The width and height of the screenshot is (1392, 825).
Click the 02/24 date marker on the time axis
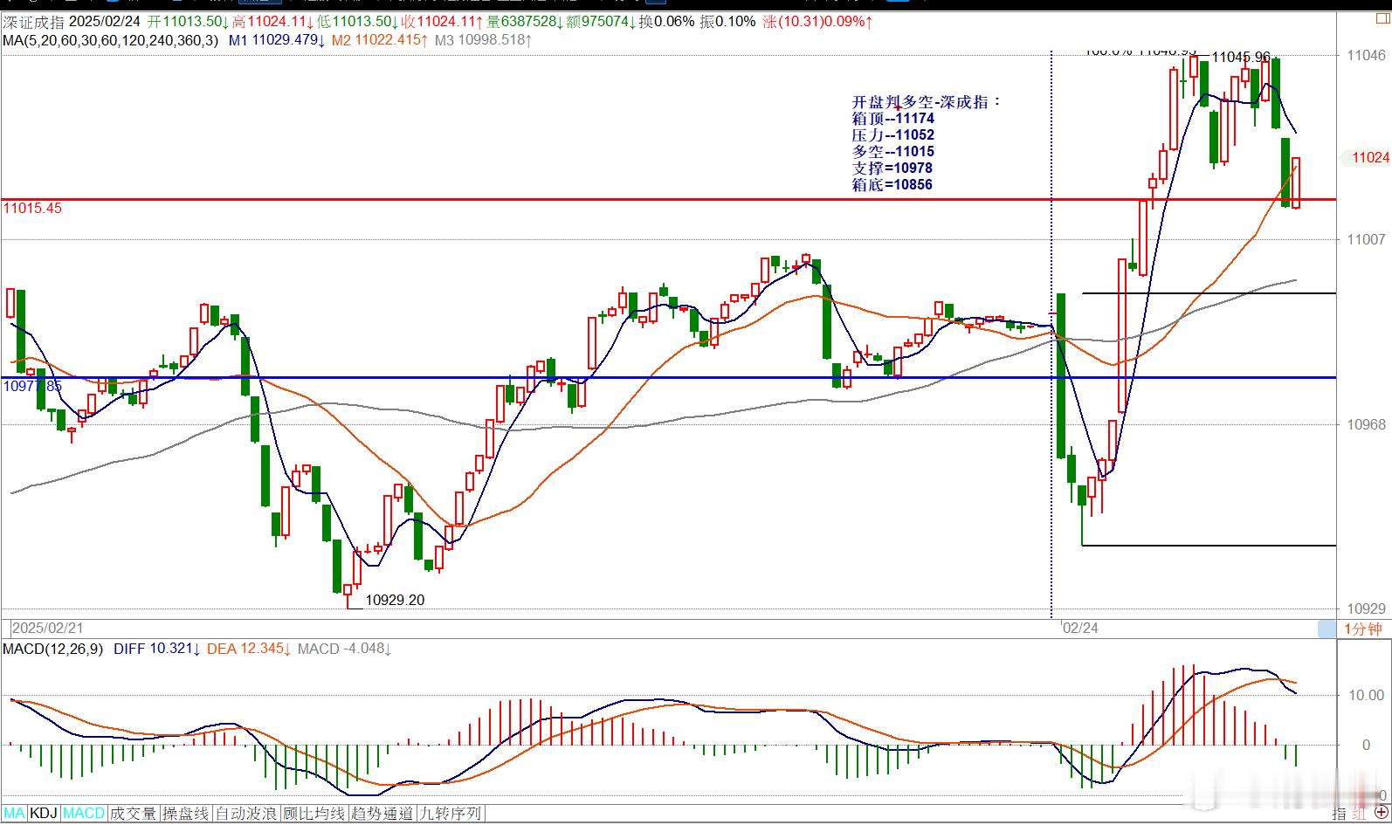tap(1080, 628)
